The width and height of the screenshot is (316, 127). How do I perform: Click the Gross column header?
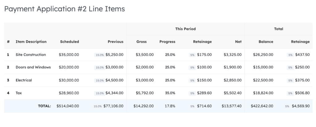[x=141, y=42]
